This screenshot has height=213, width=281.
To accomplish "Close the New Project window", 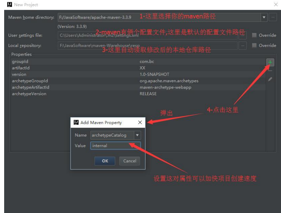I will click(276, 5).
